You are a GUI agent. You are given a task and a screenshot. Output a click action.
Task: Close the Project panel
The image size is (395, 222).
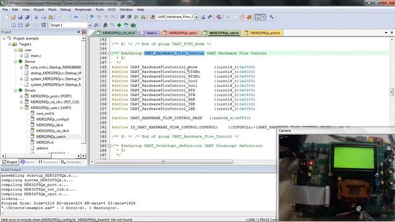coord(84,32)
